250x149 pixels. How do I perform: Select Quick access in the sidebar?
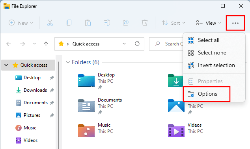point(28,65)
